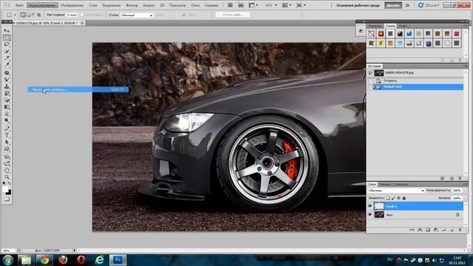Expand more workspaces double-arrow chevron
This screenshot has height=266, width=473.
click(x=407, y=5)
